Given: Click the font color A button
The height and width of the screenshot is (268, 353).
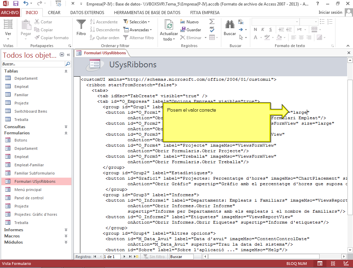Looking at the screenshot, I should click(255, 37).
